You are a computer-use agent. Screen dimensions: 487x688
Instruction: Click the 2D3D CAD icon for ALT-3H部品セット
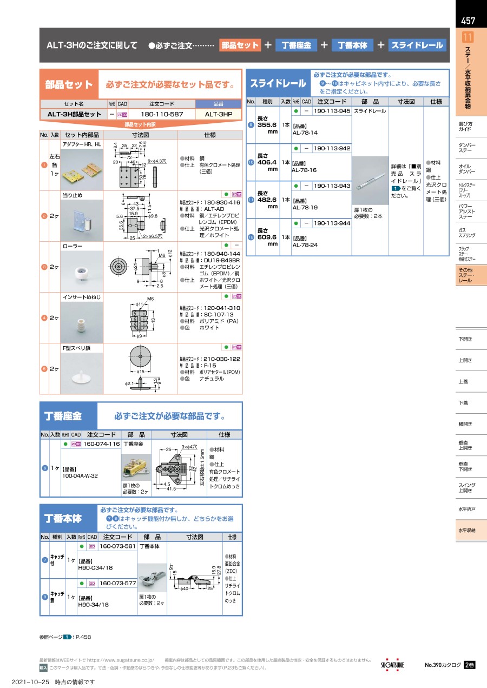point(122,115)
